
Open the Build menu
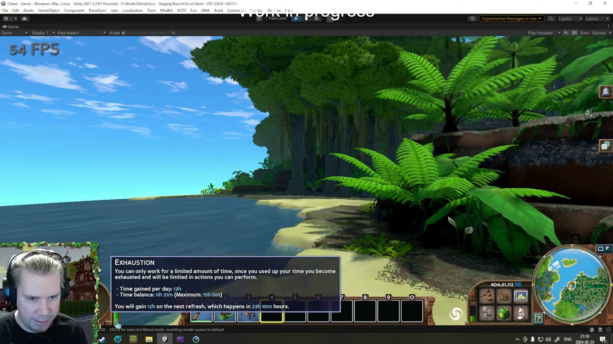pos(218,11)
